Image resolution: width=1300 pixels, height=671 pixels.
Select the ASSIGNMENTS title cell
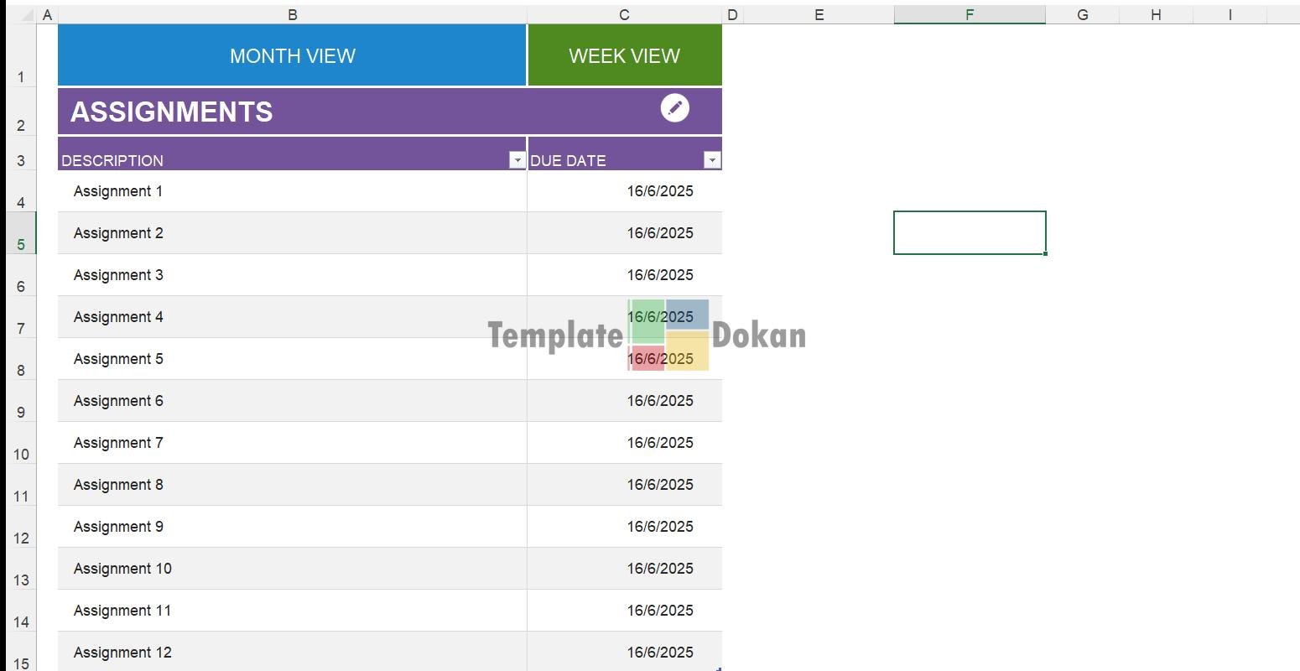[389, 112]
